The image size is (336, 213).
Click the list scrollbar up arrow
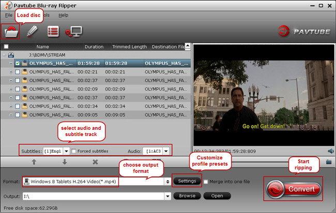(x=188, y=45)
